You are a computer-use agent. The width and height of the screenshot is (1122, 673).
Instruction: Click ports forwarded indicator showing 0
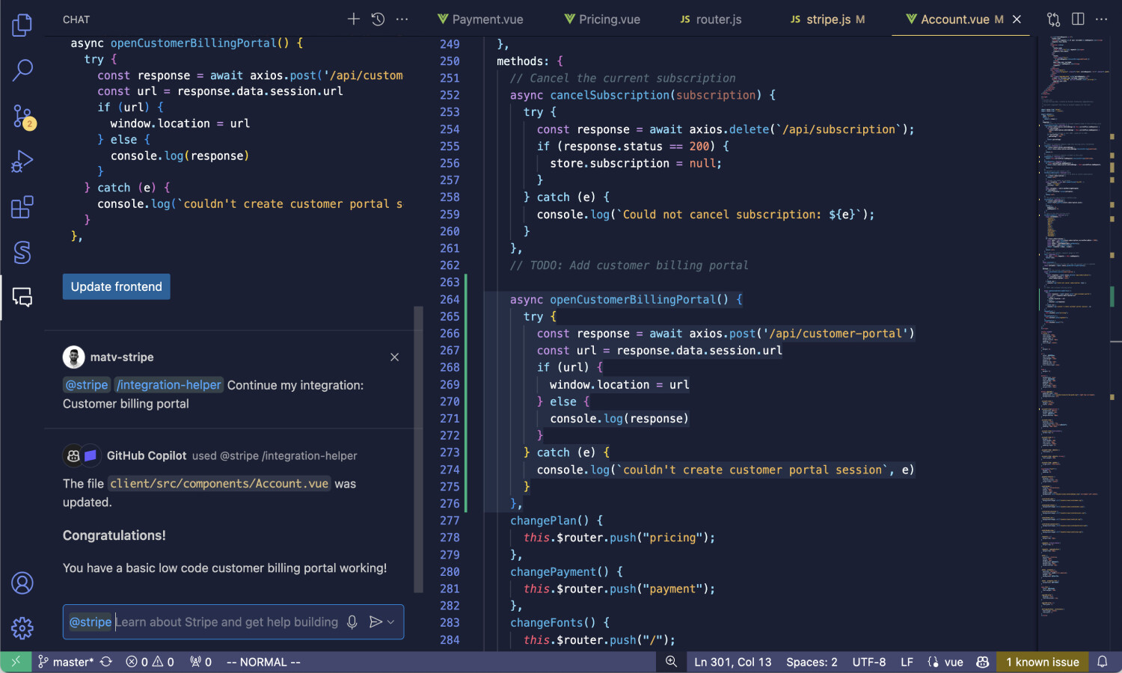pos(200,662)
